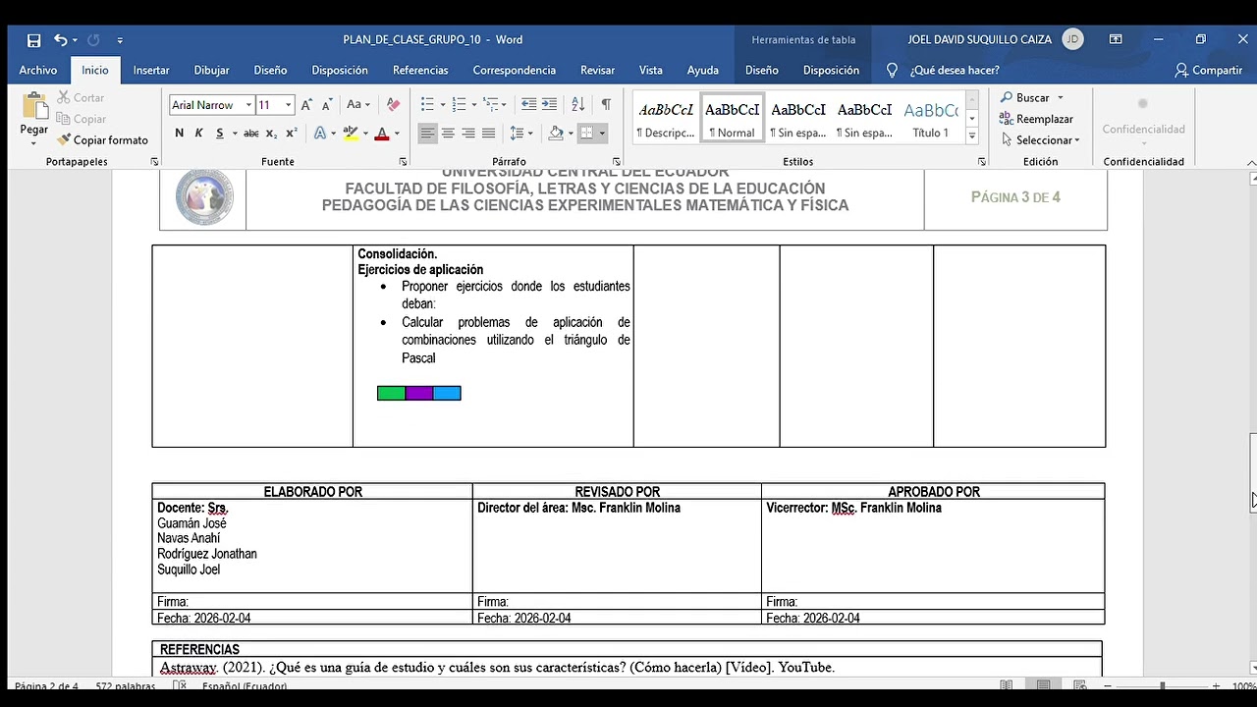1257x707 pixels.
Task: Open the Portapapeles dialog launcher
Action: coord(154,162)
